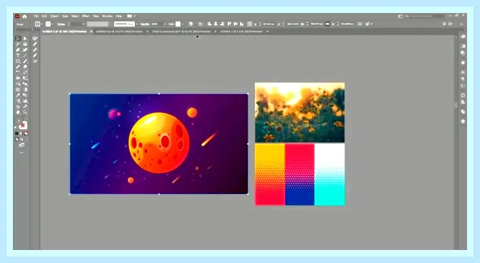This screenshot has height=263, width=480.
Task: Open the File menu
Action: [36, 16]
